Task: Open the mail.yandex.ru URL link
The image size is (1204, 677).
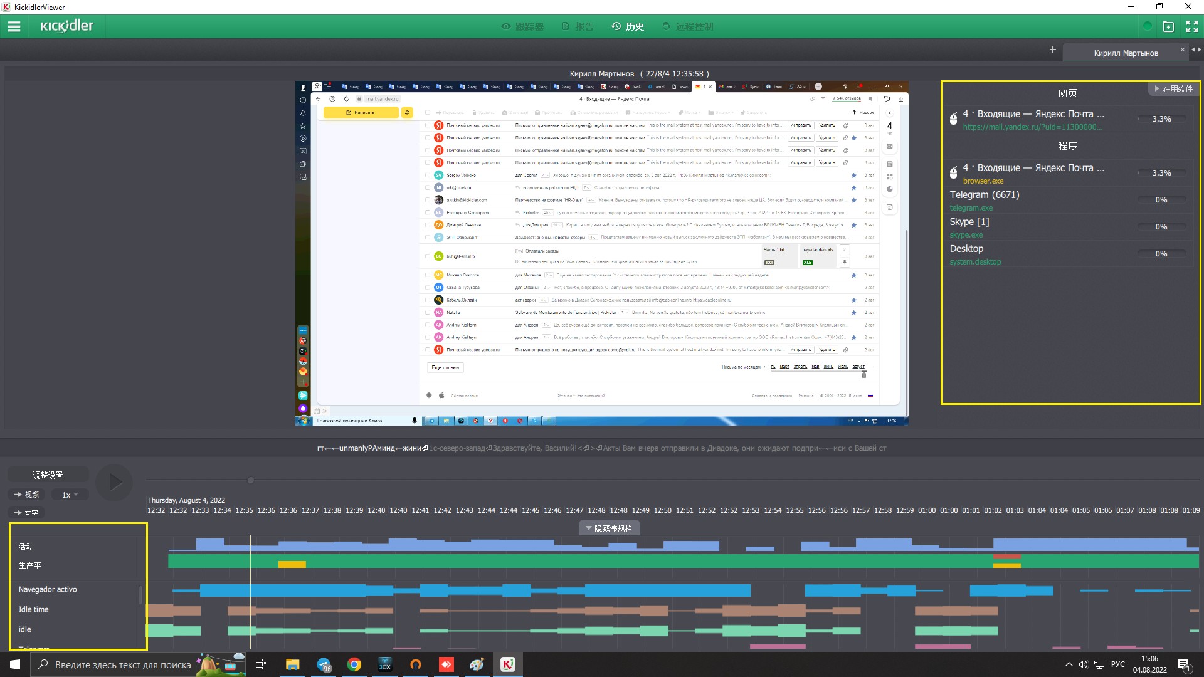Action: pyautogui.click(x=1032, y=127)
